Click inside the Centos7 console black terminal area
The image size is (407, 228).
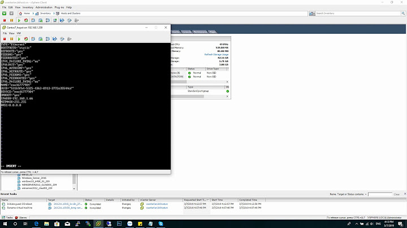86,106
